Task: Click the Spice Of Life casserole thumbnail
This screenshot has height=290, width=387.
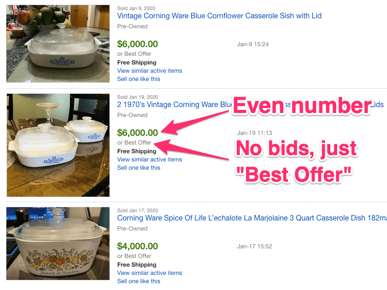Action: (58, 244)
